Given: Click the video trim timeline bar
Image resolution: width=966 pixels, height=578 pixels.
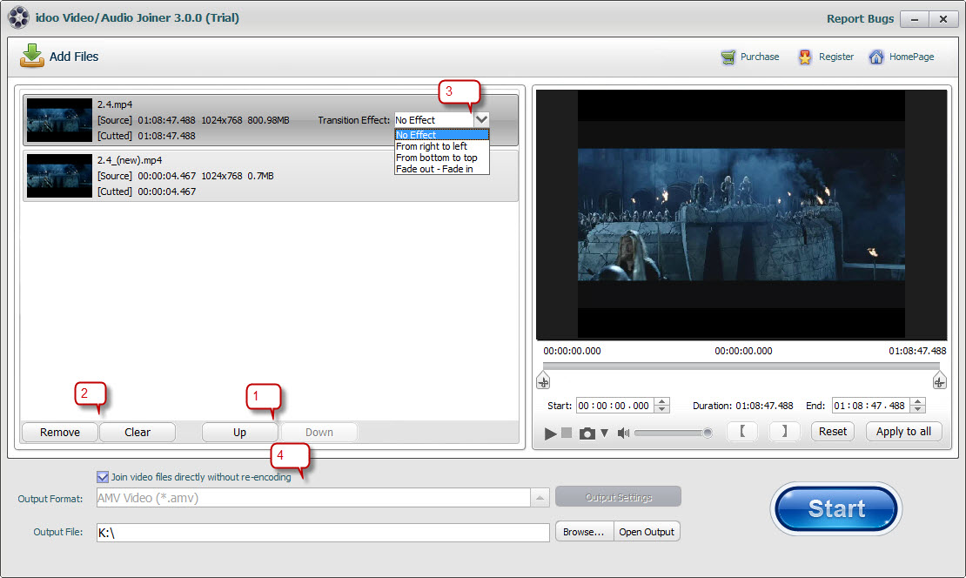Looking at the screenshot, I should [741, 366].
